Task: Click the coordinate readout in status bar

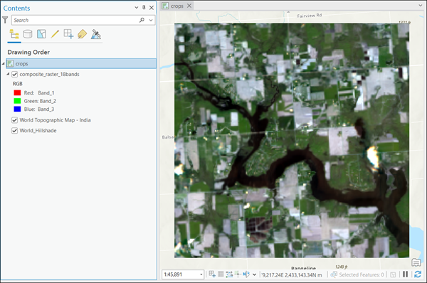Action: (292, 275)
